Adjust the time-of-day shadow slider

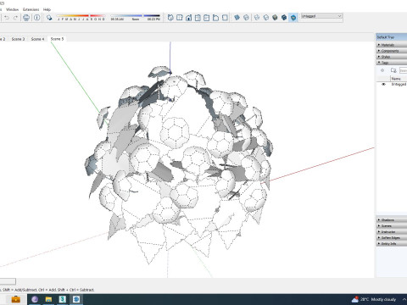(x=136, y=18)
